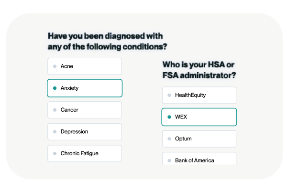287x191 pixels.
Task: Click the Acne option card
Action: (85, 66)
